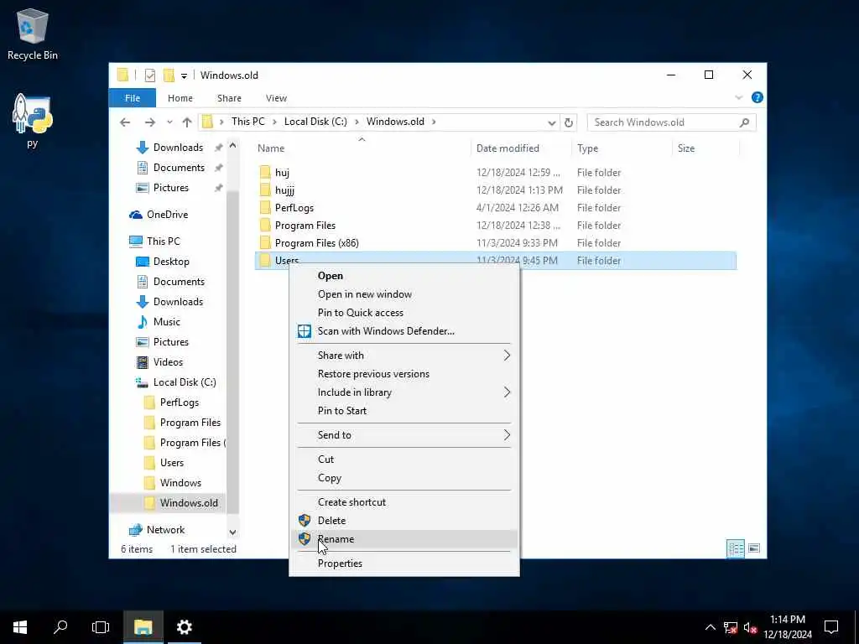The image size is (859, 644).
Task: Open the address bar history dropdown
Action: tap(552, 122)
